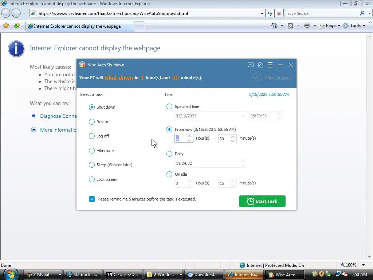Click IE Forward navigation button

[x=16, y=13]
